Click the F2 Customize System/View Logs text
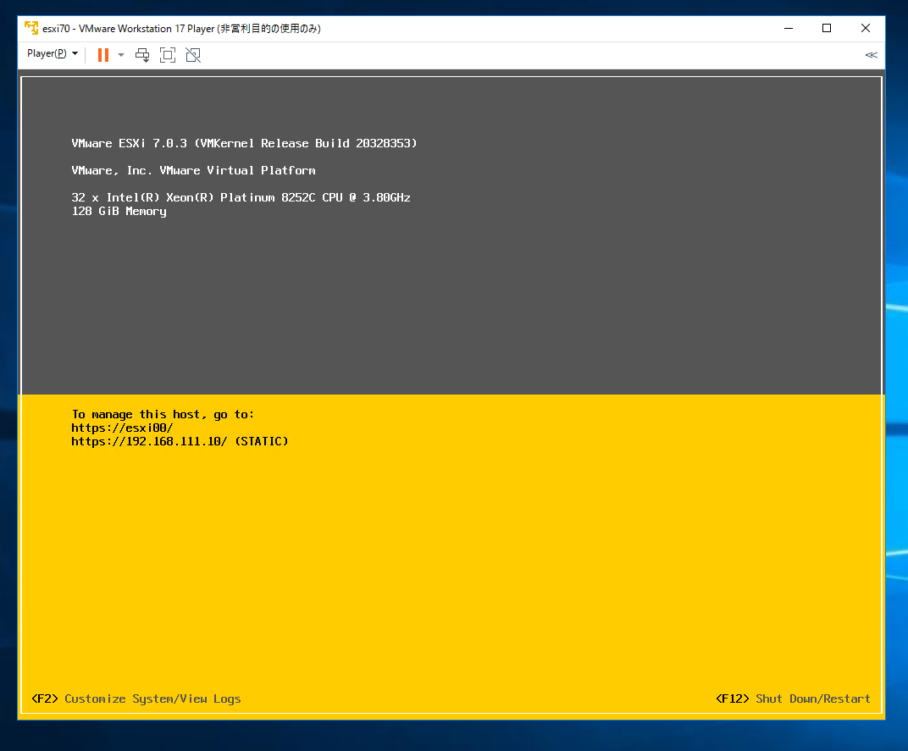Image resolution: width=908 pixels, height=751 pixels. (x=136, y=699)
